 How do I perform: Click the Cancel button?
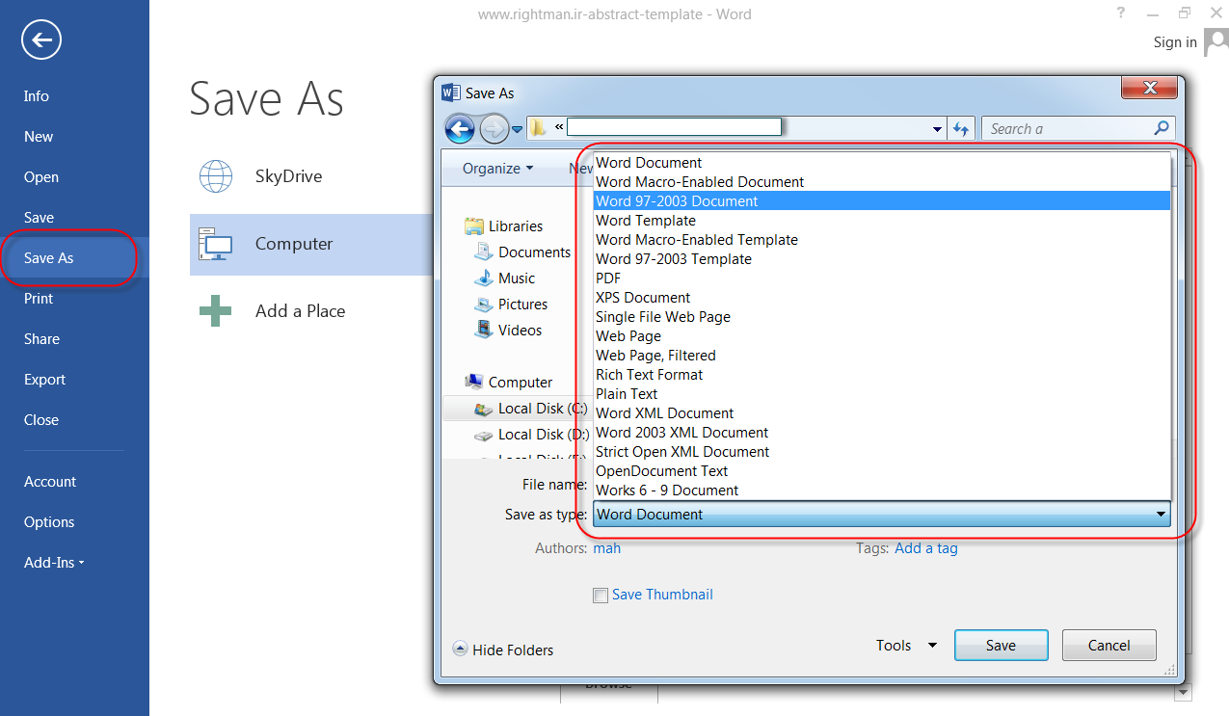(1109, 646)
